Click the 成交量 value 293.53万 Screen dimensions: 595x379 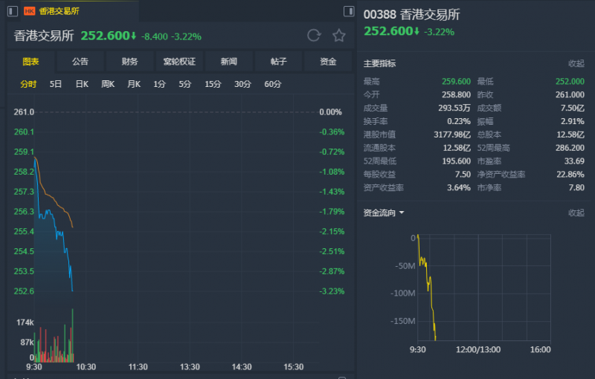click(x=454, y=108)
